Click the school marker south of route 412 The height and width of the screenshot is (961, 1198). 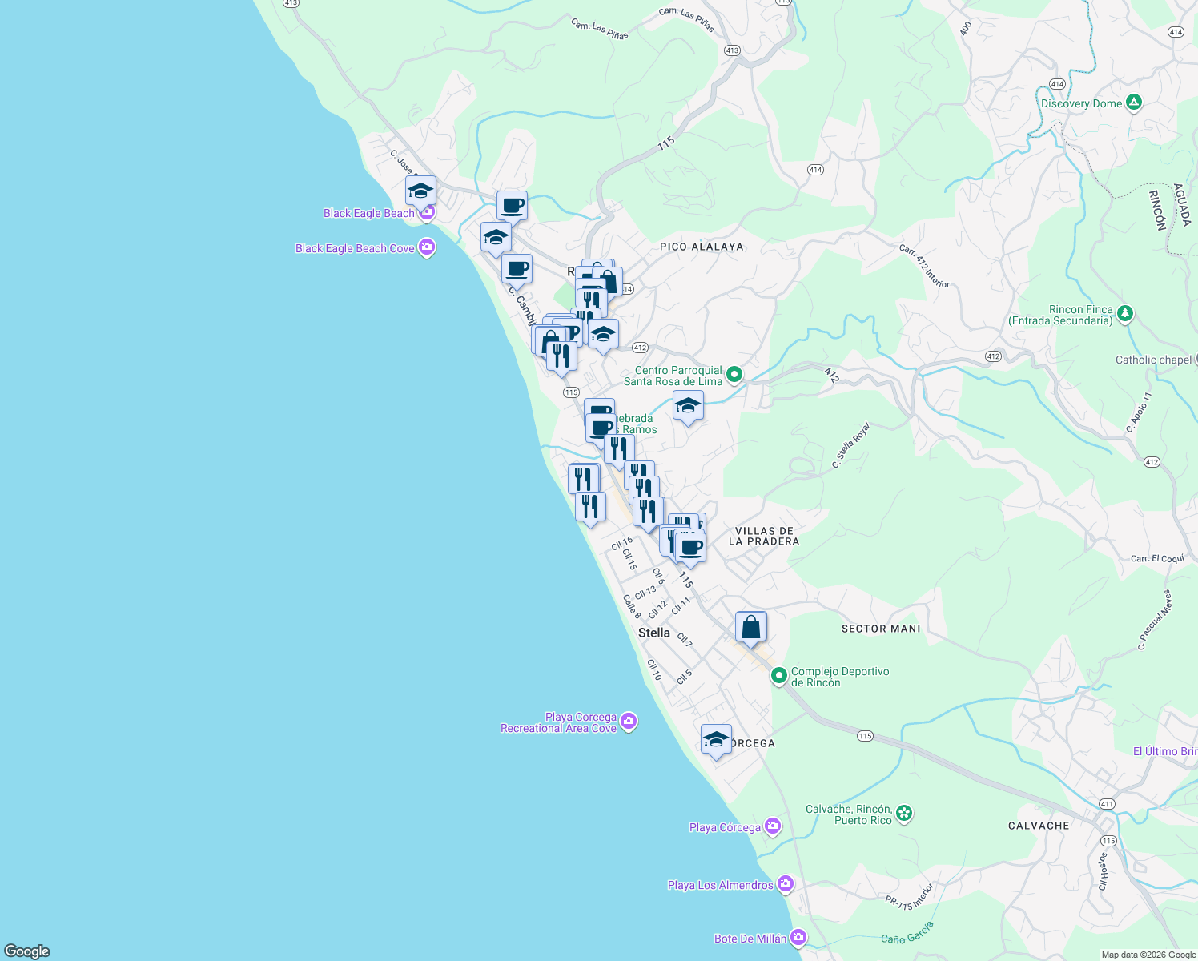pyautogui.click(x=688, y=405)
